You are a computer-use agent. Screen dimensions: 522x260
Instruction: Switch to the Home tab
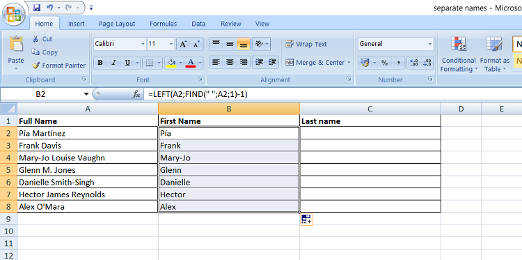pyautogui.click(x=44, y=24)
